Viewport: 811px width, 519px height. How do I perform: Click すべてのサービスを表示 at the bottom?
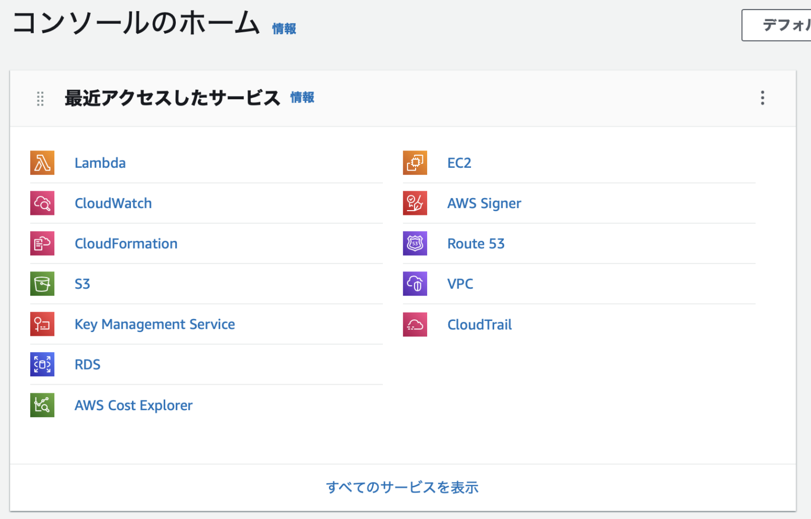coord(402,487)
